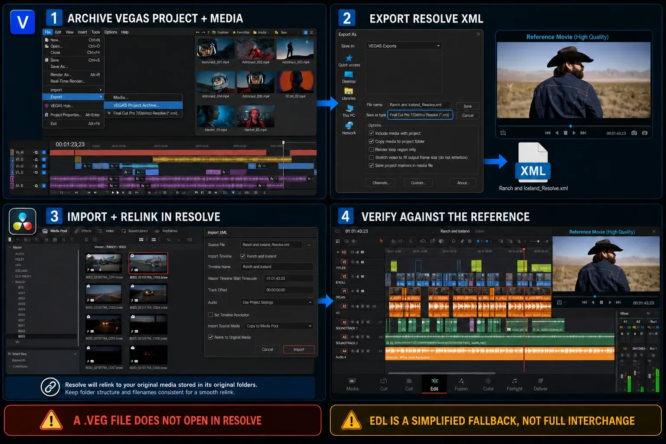Viewport: 666px width, 444px height.
Task: Uncheck Relink to Original Media
Action: pos(211,337)
